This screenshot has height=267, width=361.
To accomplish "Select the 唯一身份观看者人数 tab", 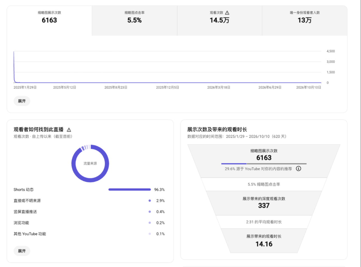I will [305, 21].
